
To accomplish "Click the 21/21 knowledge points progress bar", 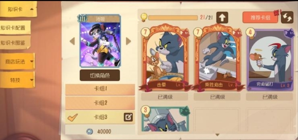I will pos(173,18).
